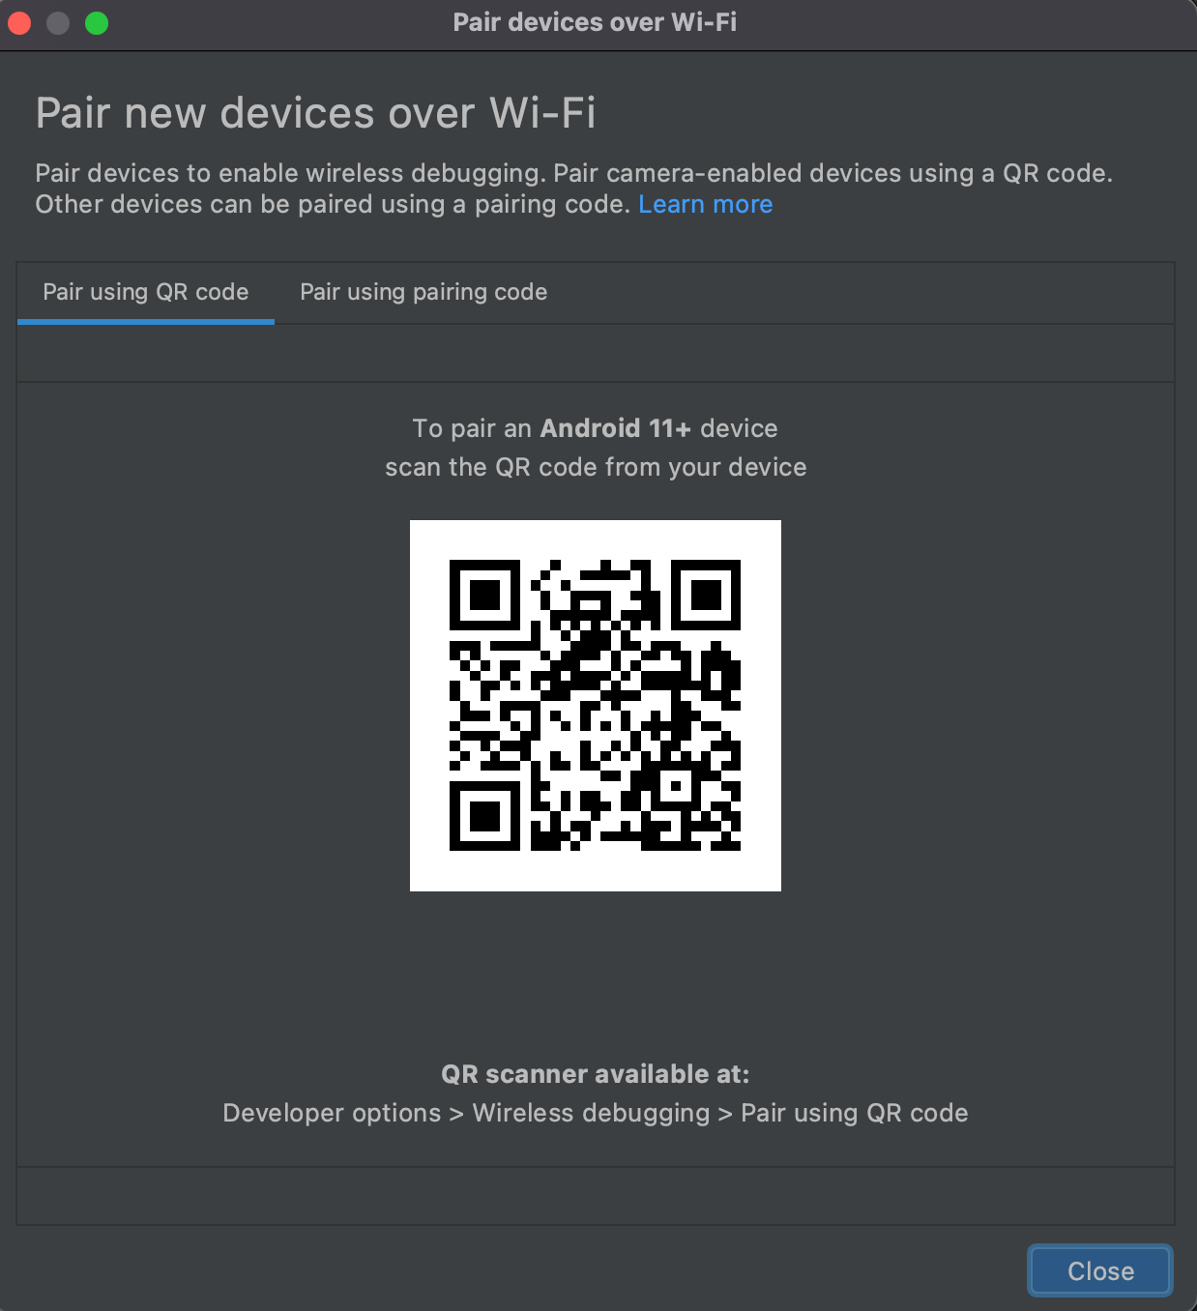Click the green zoom window button
Viewport: 1197px width, 1311px height.
97,22
